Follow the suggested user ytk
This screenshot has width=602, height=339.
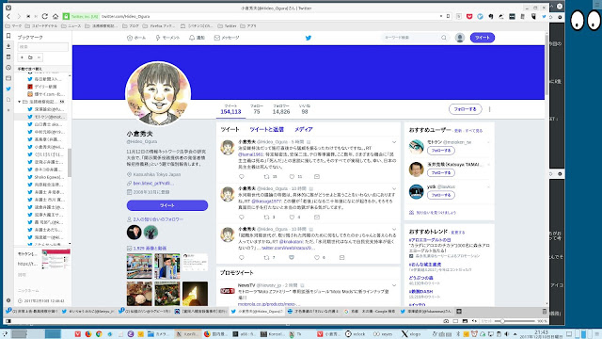pos(441,195)
